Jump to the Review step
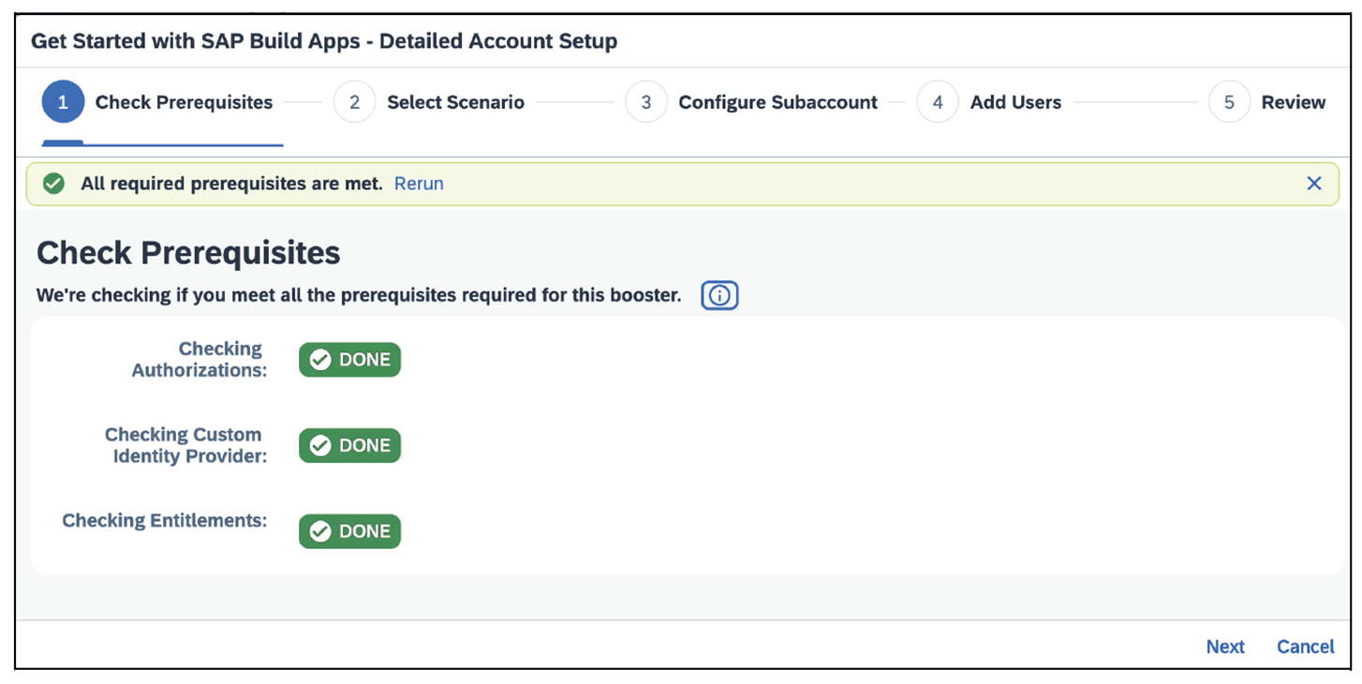Image resolution: width=1362 pixels, height=684 pixels. 1294,101
